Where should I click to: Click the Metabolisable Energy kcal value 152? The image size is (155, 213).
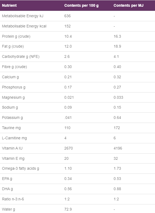tap(67, 26)
